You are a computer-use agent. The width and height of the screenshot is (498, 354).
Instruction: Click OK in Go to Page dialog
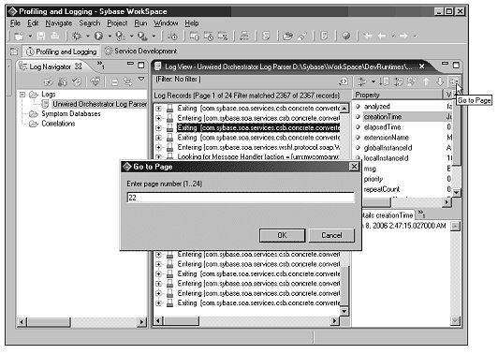tap(282, 235)
